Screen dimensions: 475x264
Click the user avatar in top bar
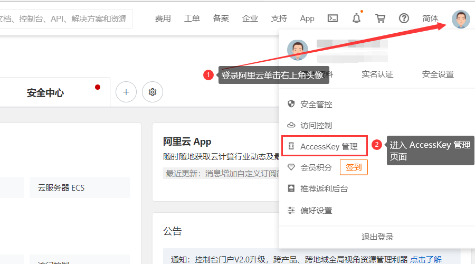[x=461, y=19]
